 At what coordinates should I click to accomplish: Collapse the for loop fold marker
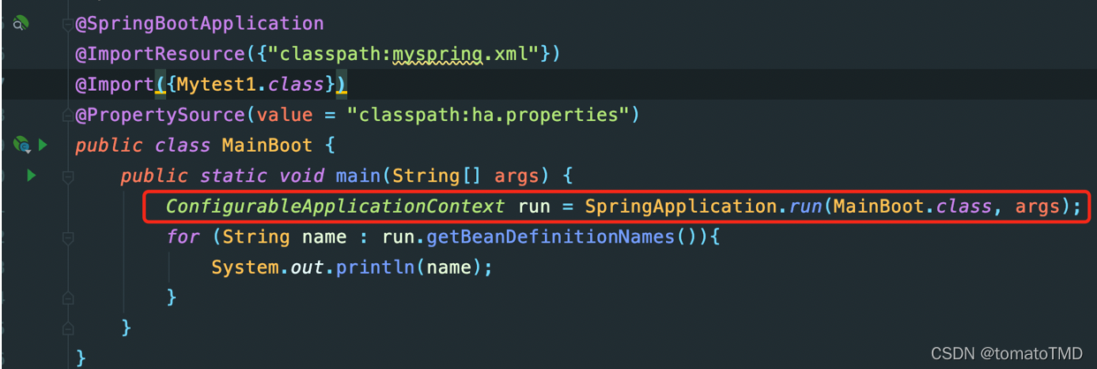[x=67, y=237]
